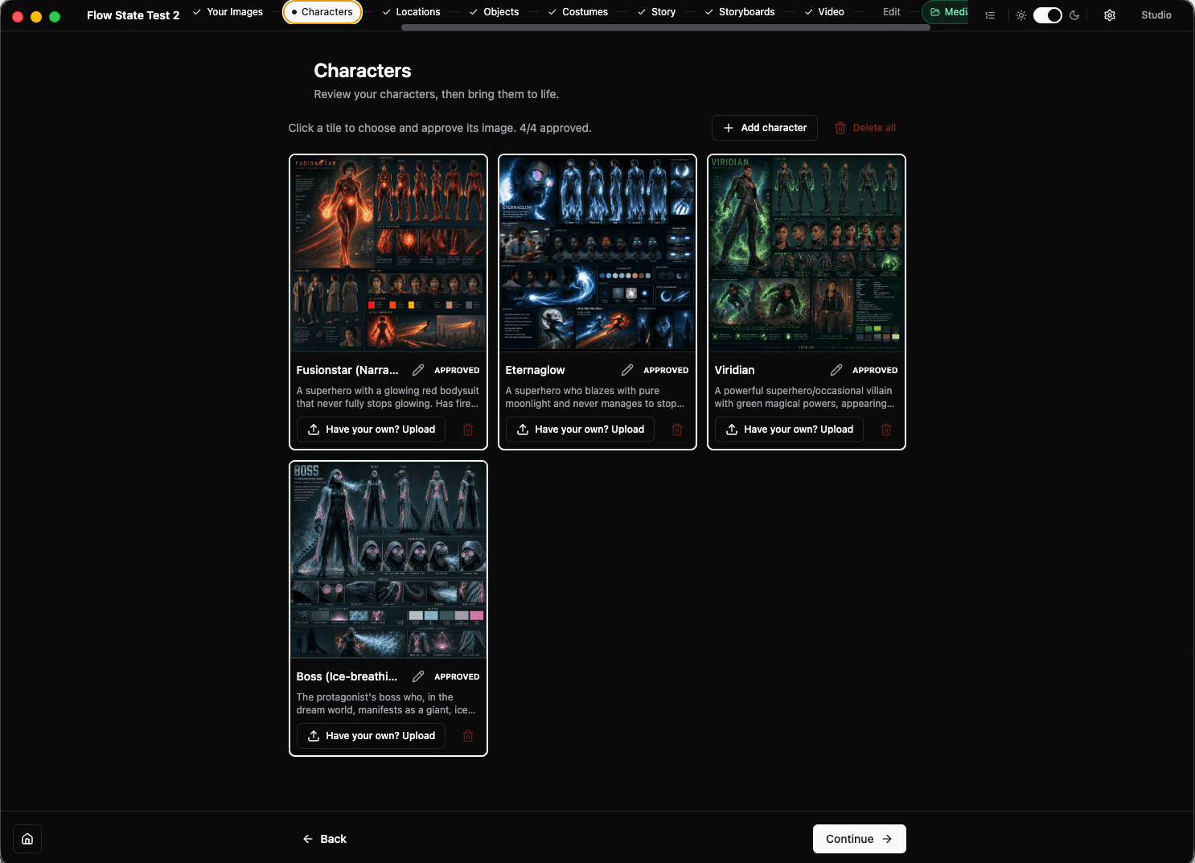Edit Viridian name with pencil icon
The height and width of the screenshot is (863, 1195).
[836, 370]
